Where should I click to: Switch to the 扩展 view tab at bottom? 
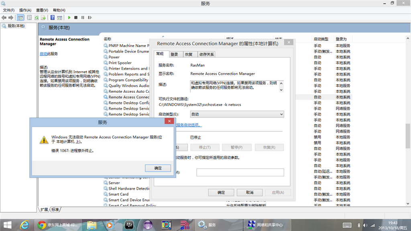click(44, 209)
